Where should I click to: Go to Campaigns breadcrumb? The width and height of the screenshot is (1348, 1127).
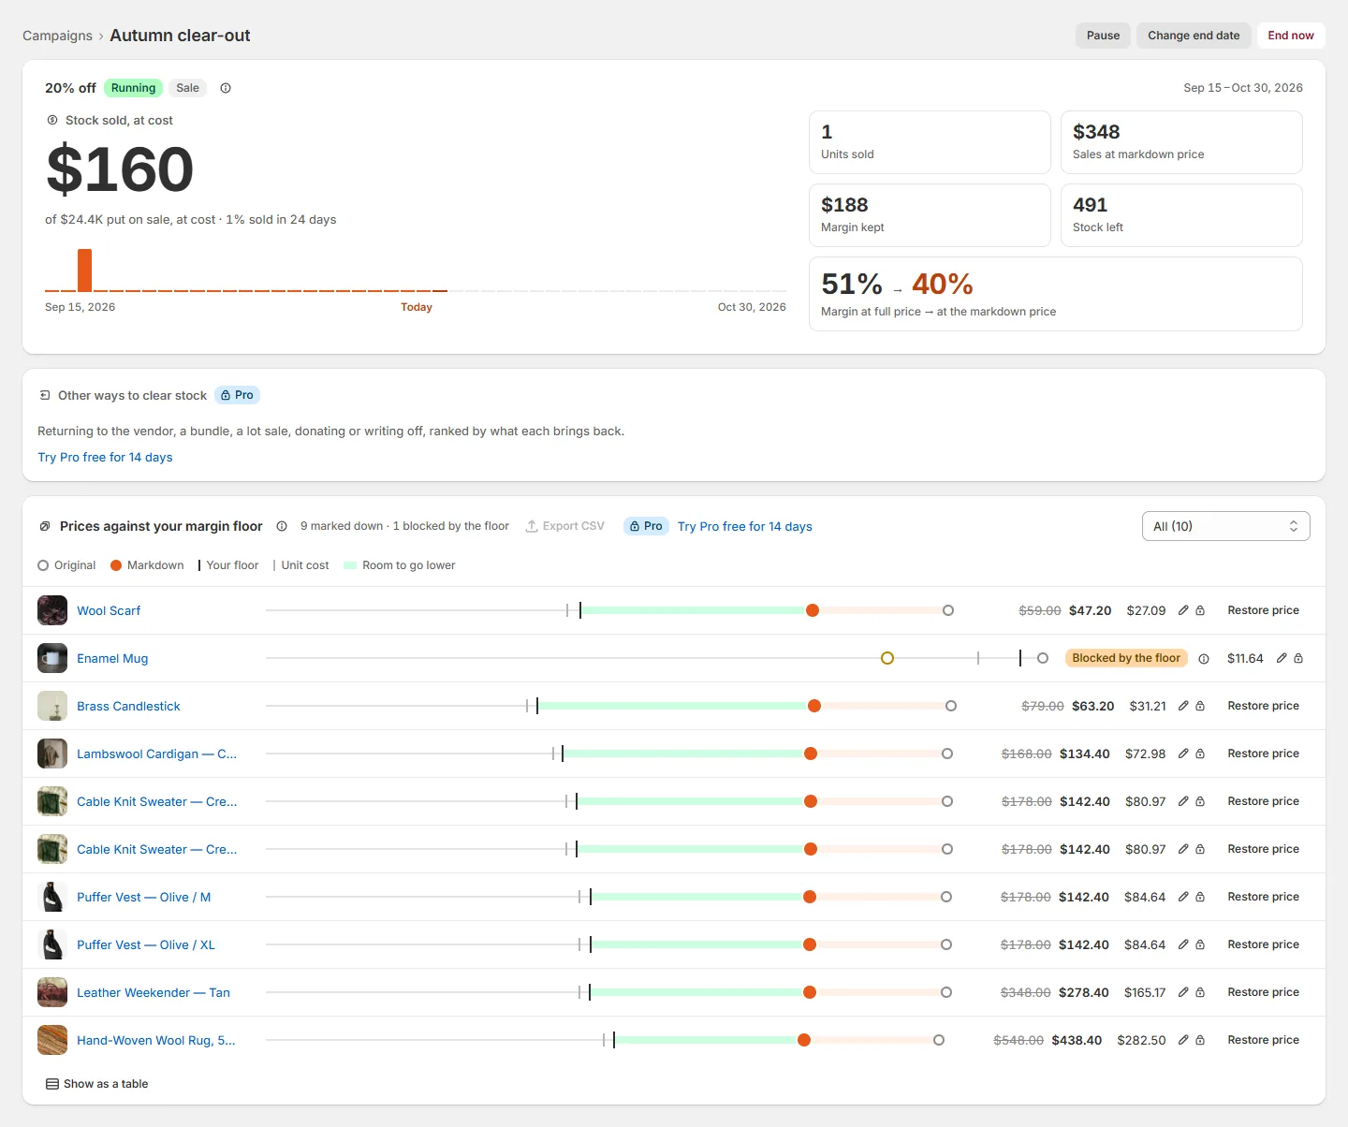(x=57, y=36)
